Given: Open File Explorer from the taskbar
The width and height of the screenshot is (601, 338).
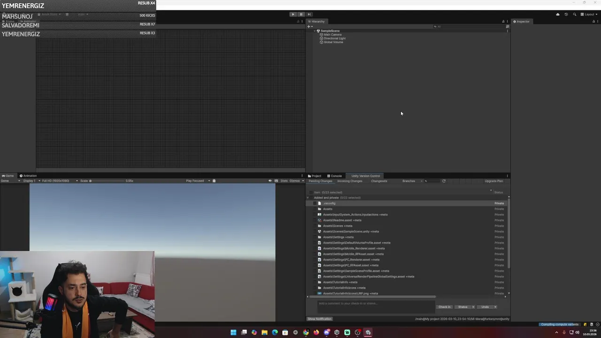Looking at the screenshot, I should (264, 332).
